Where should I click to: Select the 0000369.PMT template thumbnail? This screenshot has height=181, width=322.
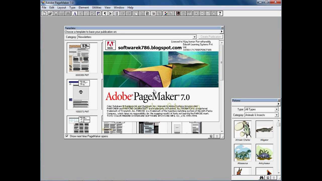click(82, 58)
